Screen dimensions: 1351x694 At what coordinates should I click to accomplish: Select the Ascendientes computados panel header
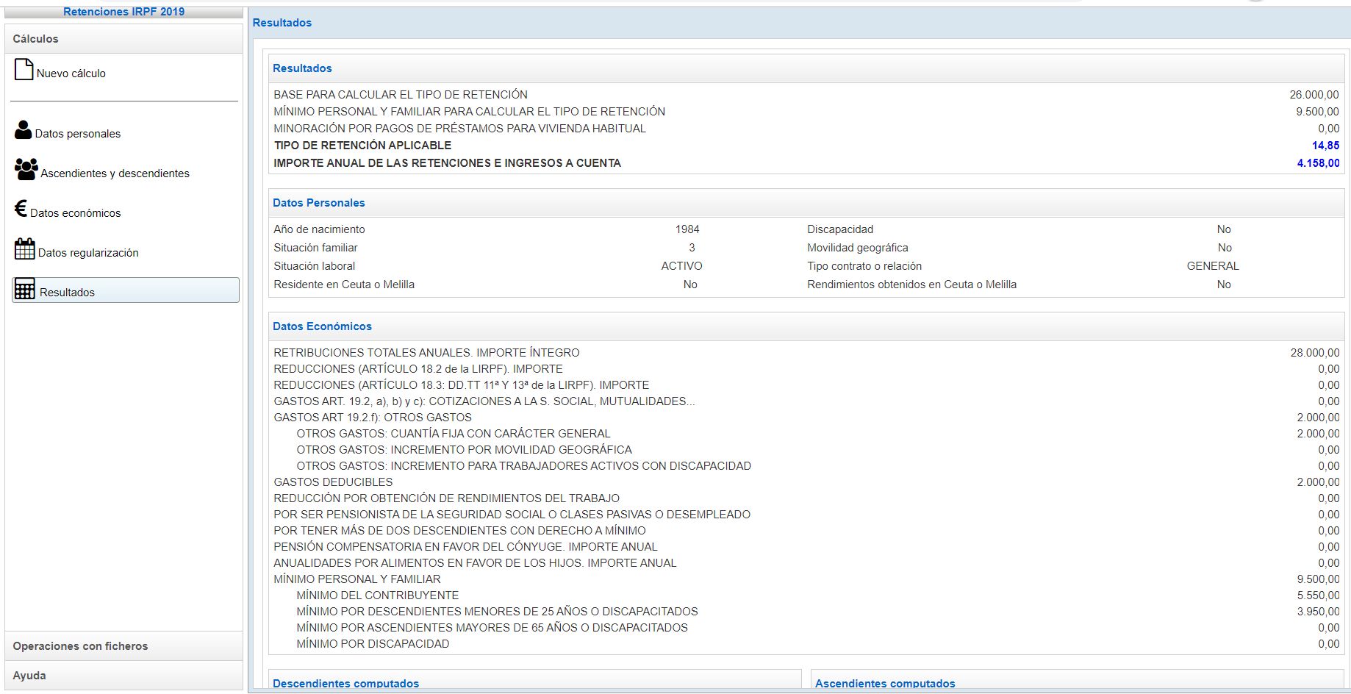coord(885,683)
